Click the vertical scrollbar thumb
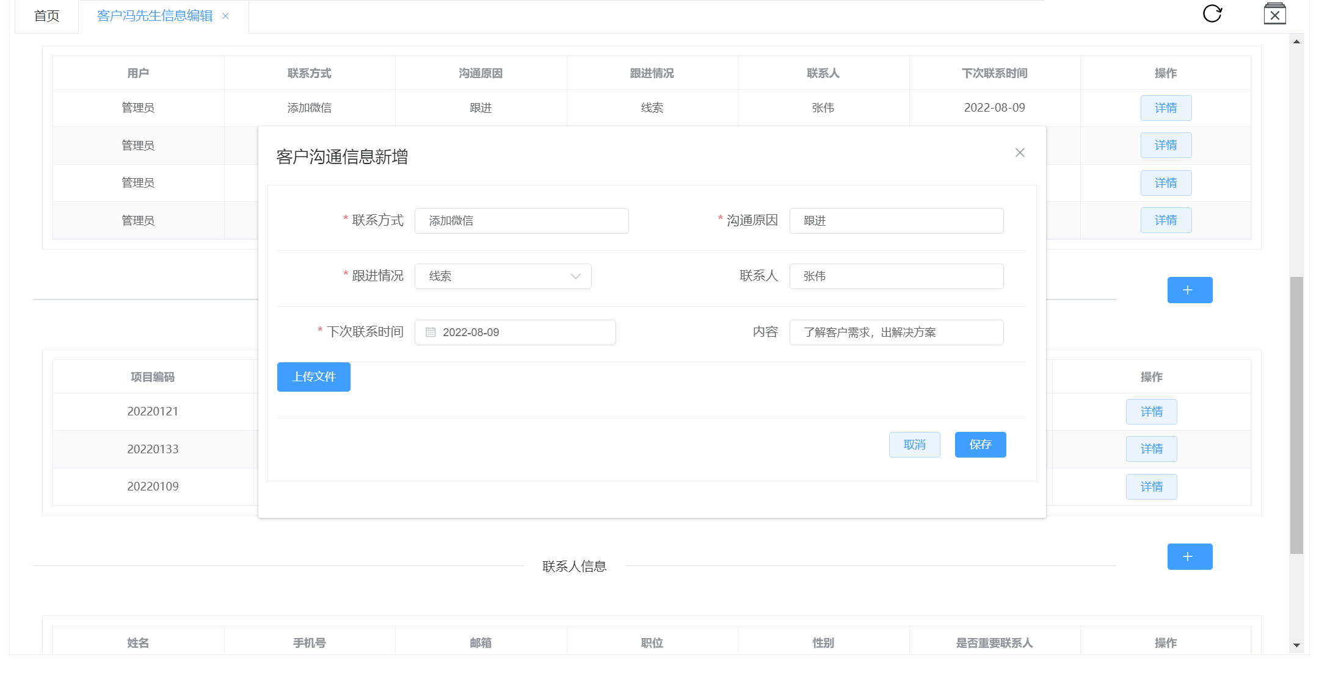The height and width of the screenshot is (682, 1319). [1296, 415]
